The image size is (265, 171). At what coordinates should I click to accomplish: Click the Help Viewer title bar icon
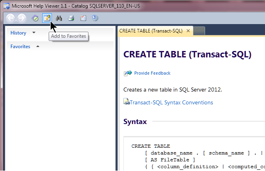pos(5,6)
